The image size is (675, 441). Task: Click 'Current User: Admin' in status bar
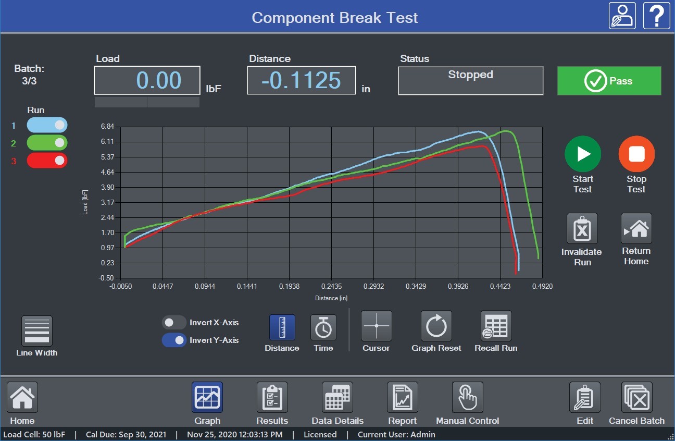pos(396,434)
